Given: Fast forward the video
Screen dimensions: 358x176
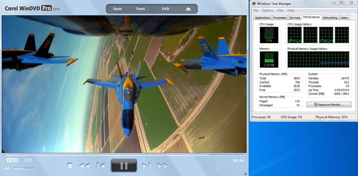Looking at the screenshot, I should coord(162,166).
